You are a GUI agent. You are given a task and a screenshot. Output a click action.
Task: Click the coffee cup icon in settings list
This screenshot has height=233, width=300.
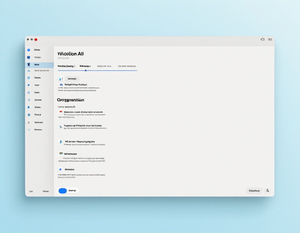(61, 154)
